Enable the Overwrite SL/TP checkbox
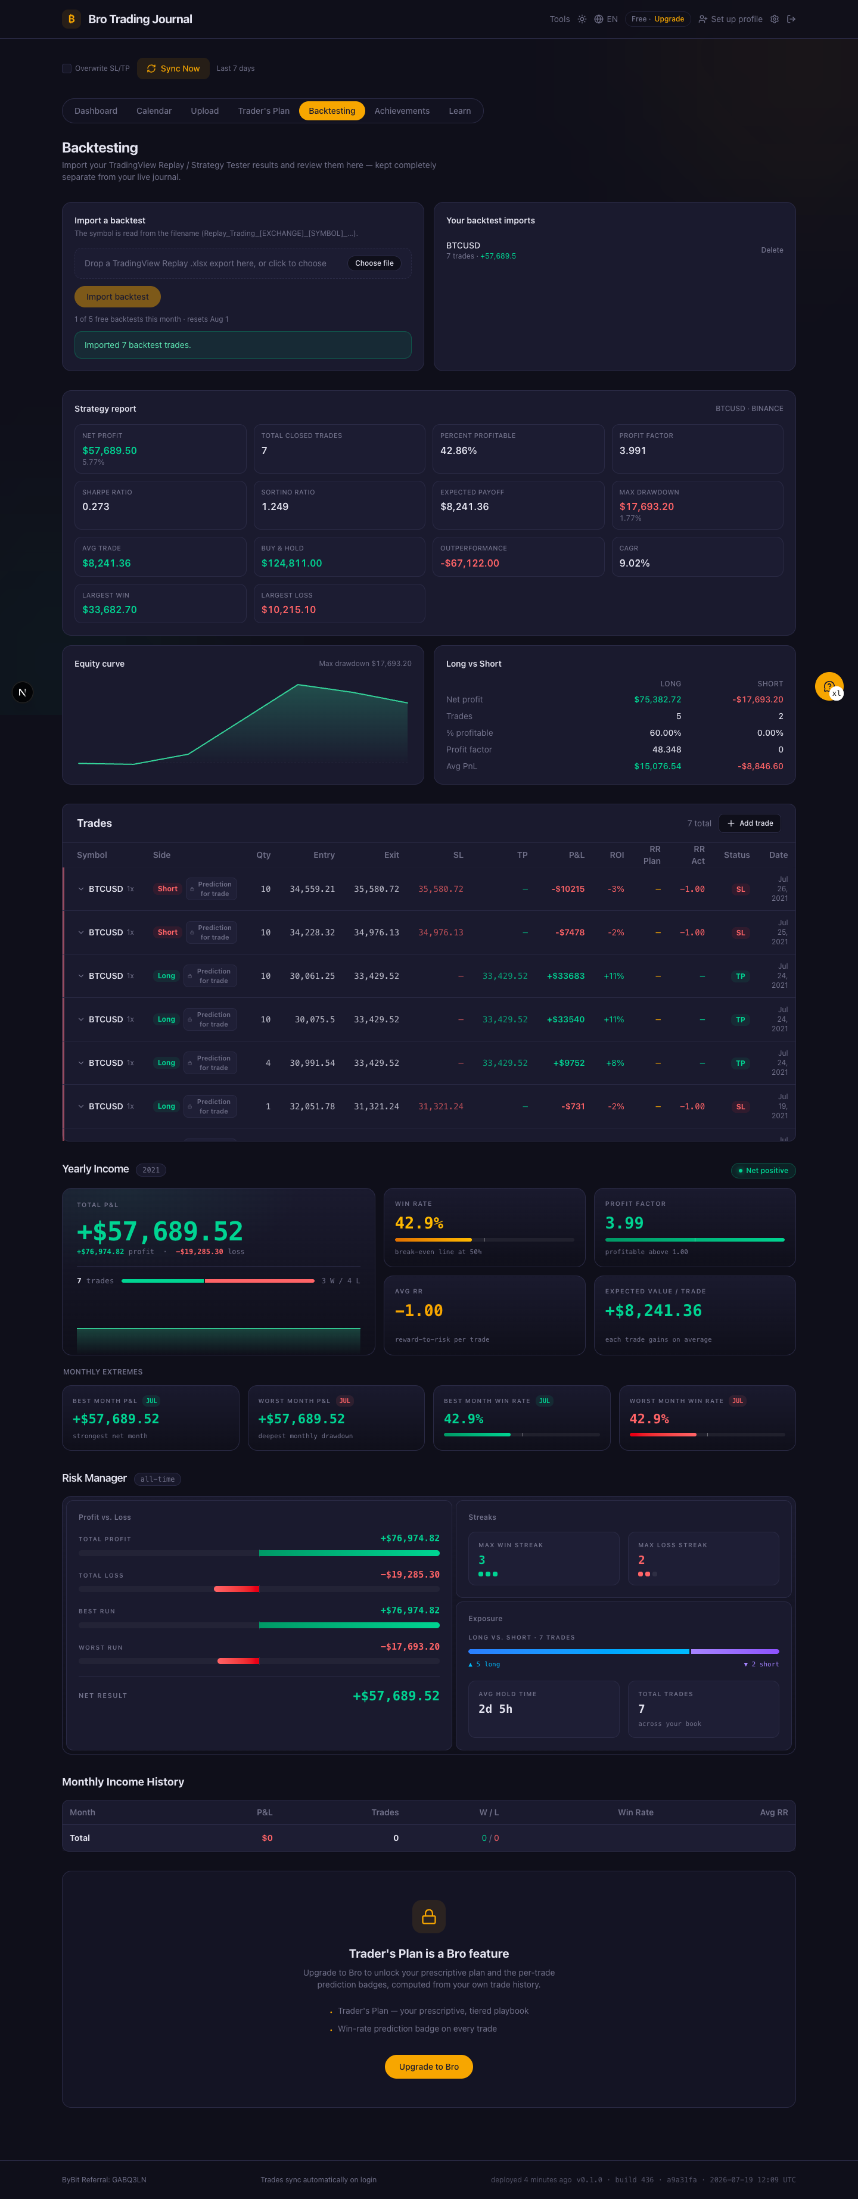This screenshot has width=858, height=2199. pos(67,69)
